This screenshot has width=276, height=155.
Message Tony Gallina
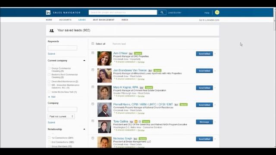coord(204,122)
